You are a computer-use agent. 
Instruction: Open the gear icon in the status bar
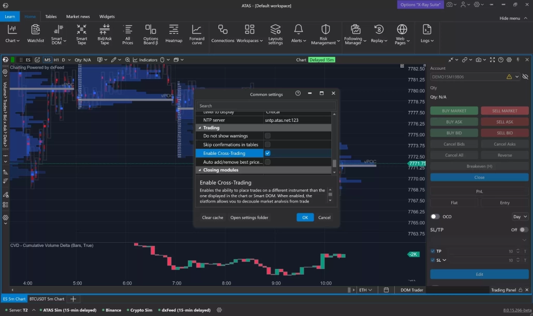pyautogui.click(x=219, y=310)
